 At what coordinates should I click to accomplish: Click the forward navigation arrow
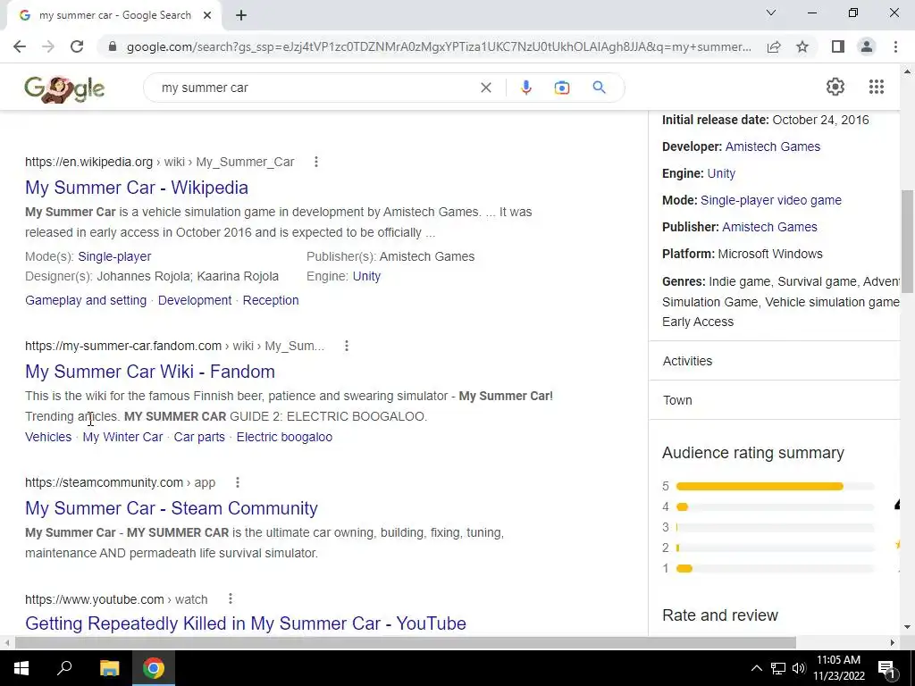(48, 46)
